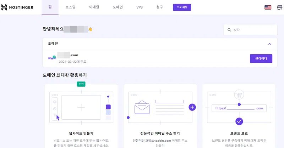Image resolution: width=284 pixels, height=148 pixels.
Task: Click the www domain icon
Action: click(52, 57)
